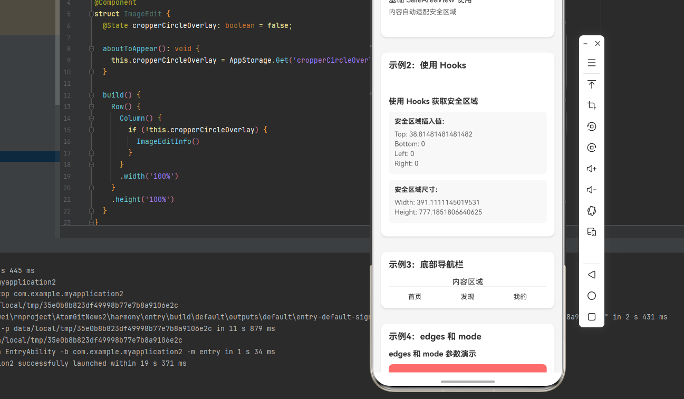Rotate the emulator screen right
Image resolution: width=684 pixels, height=399 pixels.
pyautogui.click(x=592, y=148)
